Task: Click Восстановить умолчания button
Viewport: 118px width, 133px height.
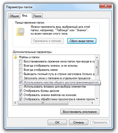Action: (x=80, y=112)
